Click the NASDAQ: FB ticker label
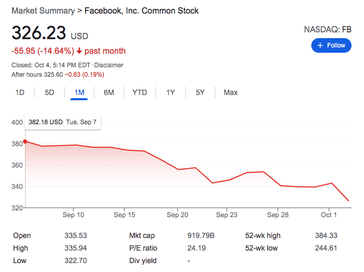The height and width of the screenshot is (272, 364). (327, 30)
